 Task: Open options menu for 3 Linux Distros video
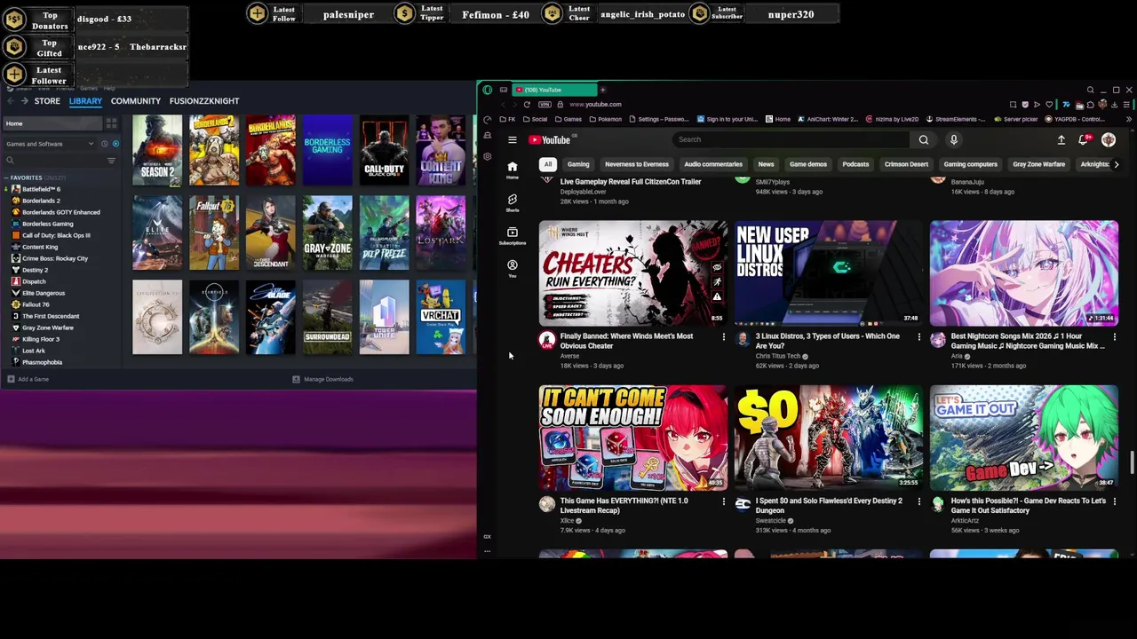pyautogui.click(x=918, y=337)
